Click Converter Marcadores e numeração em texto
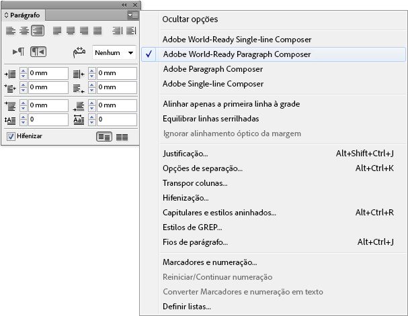The width and height of the screenshot is (408, 316). [x=243, y=292]
